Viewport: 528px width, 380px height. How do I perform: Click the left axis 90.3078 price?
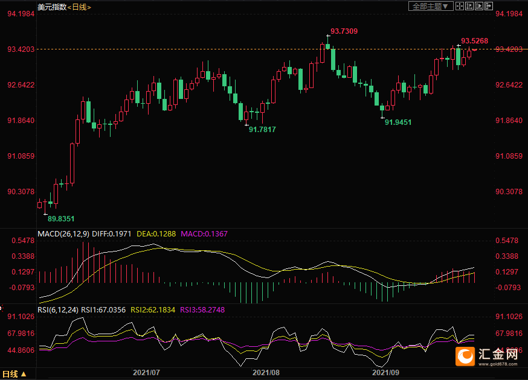[21, 192]
